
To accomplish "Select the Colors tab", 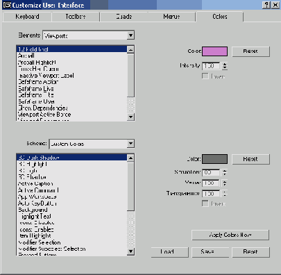I will click(219, 17).
